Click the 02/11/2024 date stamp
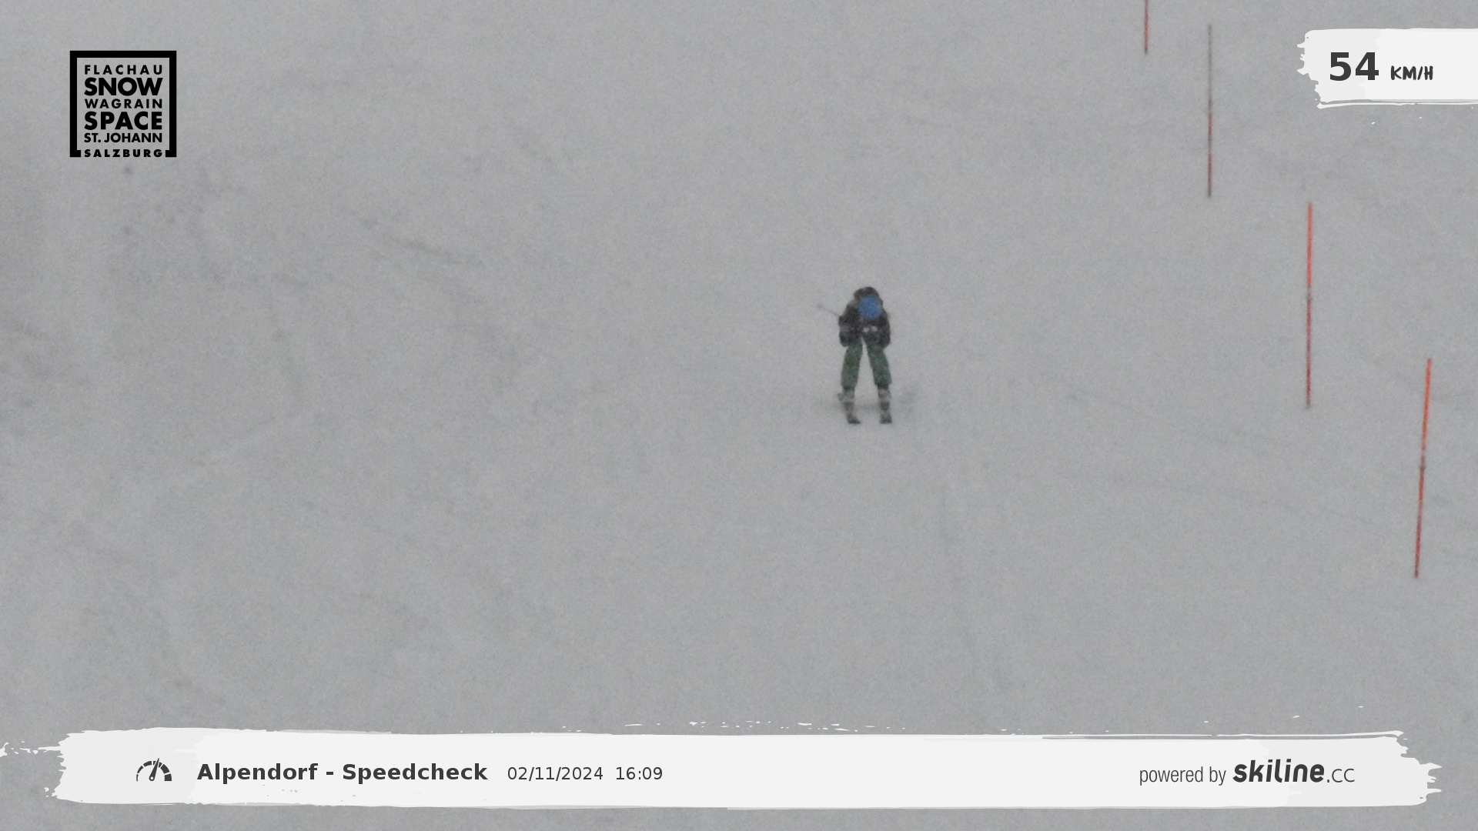The image size is (1478, 831). click(x=554, y=774)
